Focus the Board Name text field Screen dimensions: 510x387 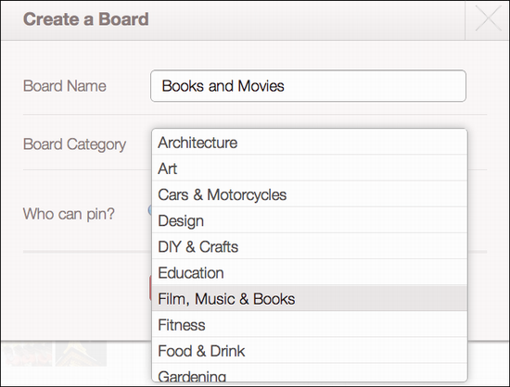[x=308, y=86]
